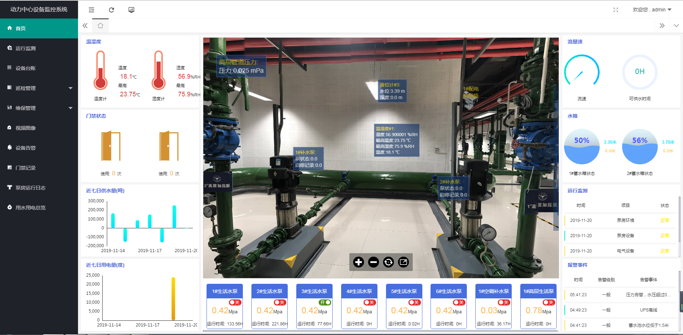Expand the 巡检管理 submenu

pos(39,88)
